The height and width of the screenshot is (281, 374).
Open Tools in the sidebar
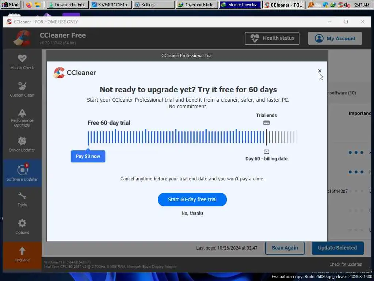[22, 199]
